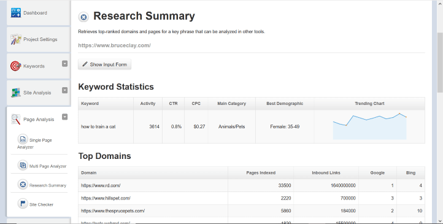The image size is (443, 224).
Task: Click the Show Input Form button
Action: pyautogui.click(x=104, y=64)
